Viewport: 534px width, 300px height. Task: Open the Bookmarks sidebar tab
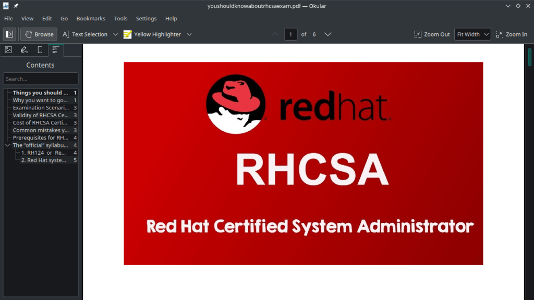tap(40, 50)
